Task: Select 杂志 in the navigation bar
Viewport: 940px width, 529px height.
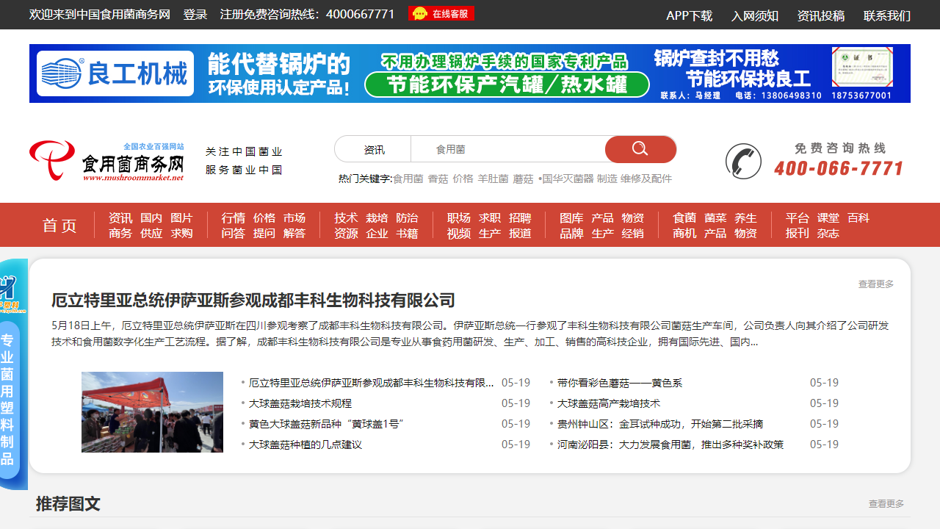Action: pyautogui.click(x=828, y=234)
